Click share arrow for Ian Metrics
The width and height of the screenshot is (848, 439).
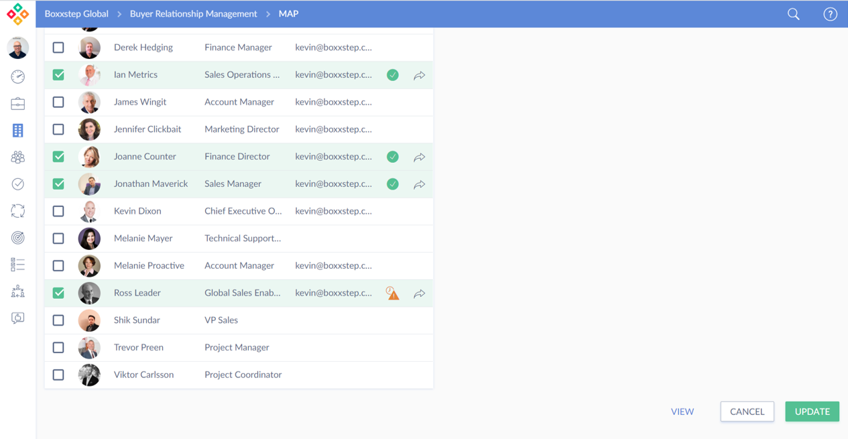[420, 76]
